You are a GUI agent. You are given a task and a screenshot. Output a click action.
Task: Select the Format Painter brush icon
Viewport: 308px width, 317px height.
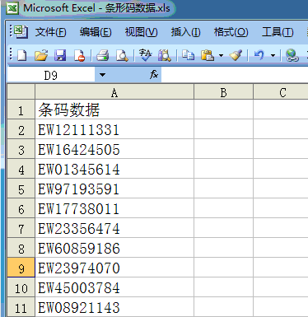(x=236, y=55)
